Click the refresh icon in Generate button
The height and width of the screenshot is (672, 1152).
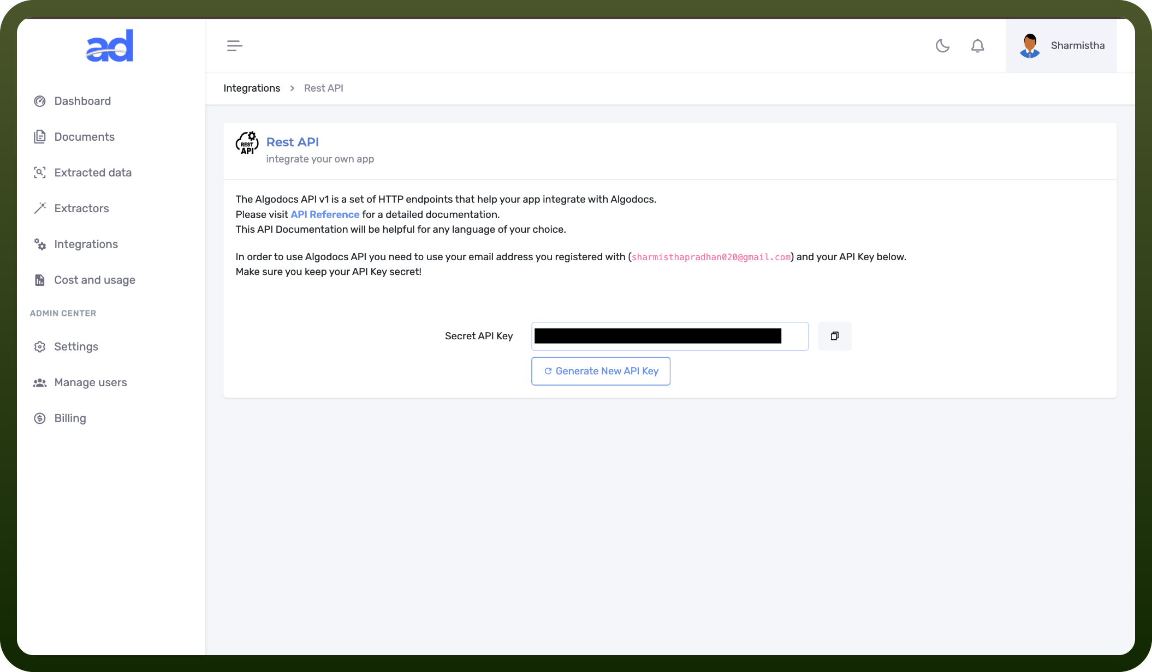click(548, 371)
